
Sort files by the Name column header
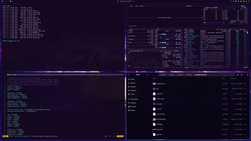coord(154,78)
